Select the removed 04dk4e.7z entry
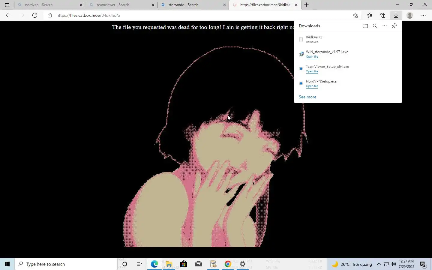This screenshot has width=432, height=270. pyautogui.click(x=348, y=39)
